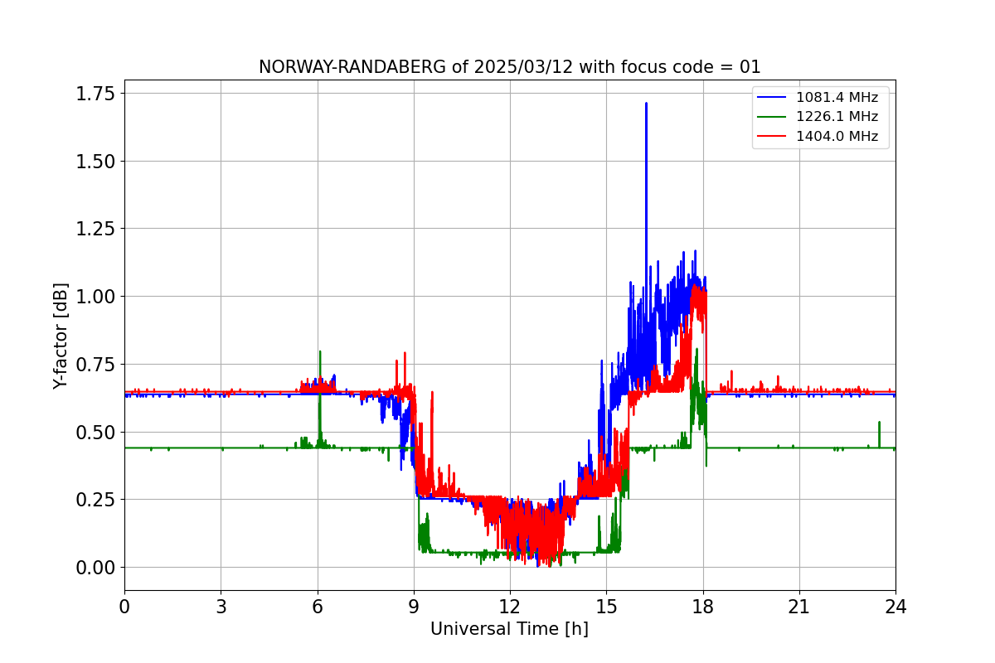
Task: Click x-axis tick label '9'
Action: 414,606
